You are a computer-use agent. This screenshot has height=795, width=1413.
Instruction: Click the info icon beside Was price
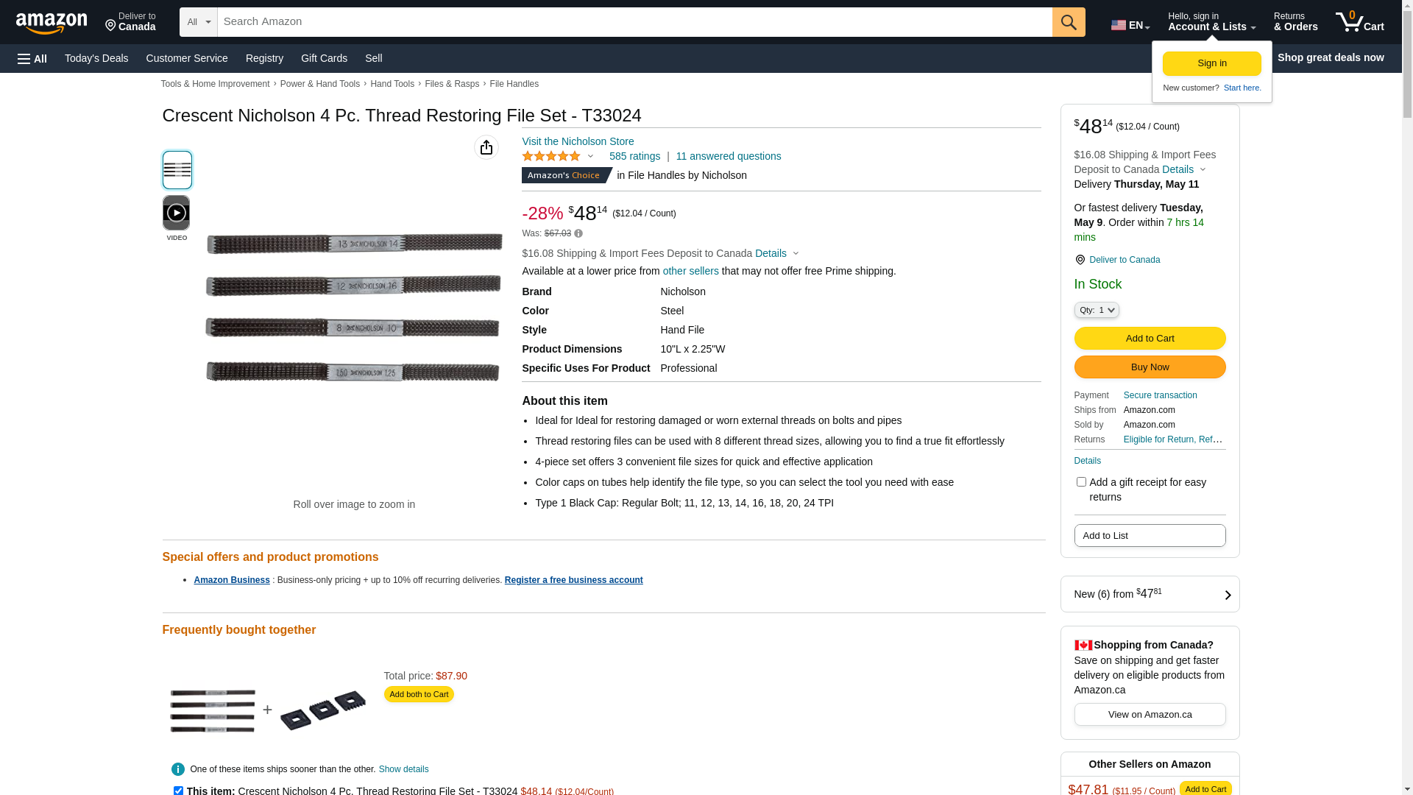(x=578, y=234)
